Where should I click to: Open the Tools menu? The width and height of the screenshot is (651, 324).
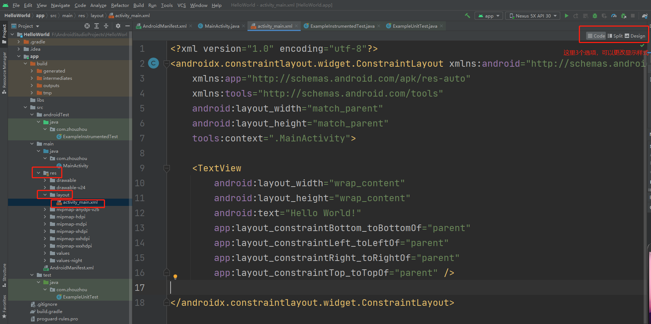(167, 5)
